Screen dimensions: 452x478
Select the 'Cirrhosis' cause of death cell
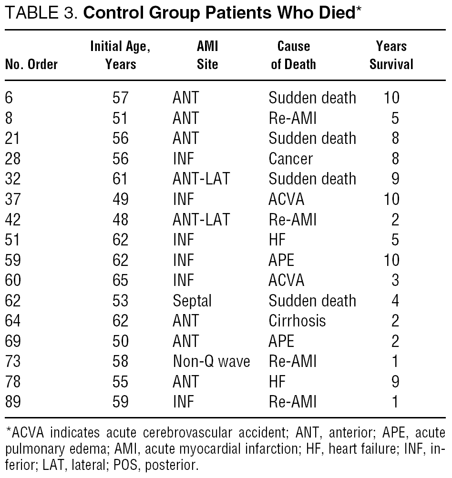(297, 321)
